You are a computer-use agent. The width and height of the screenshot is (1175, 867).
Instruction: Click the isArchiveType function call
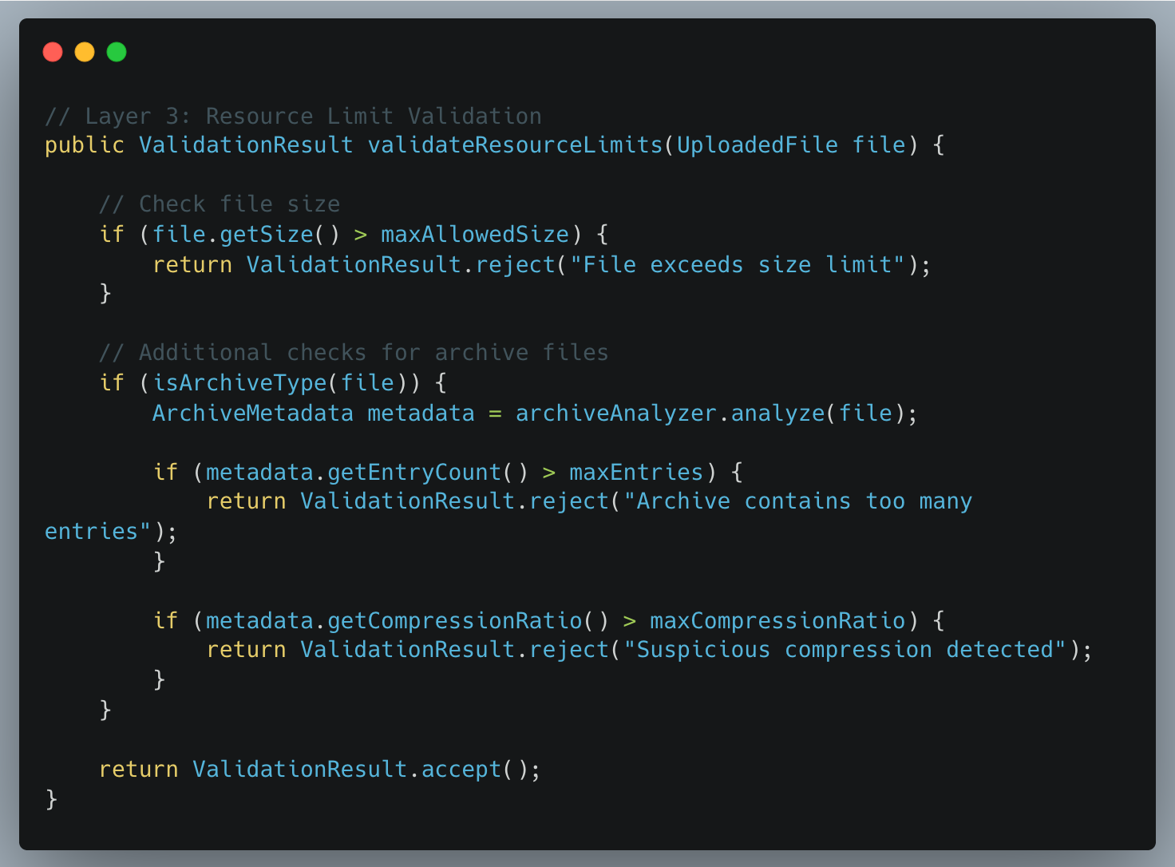pos(239,383)
